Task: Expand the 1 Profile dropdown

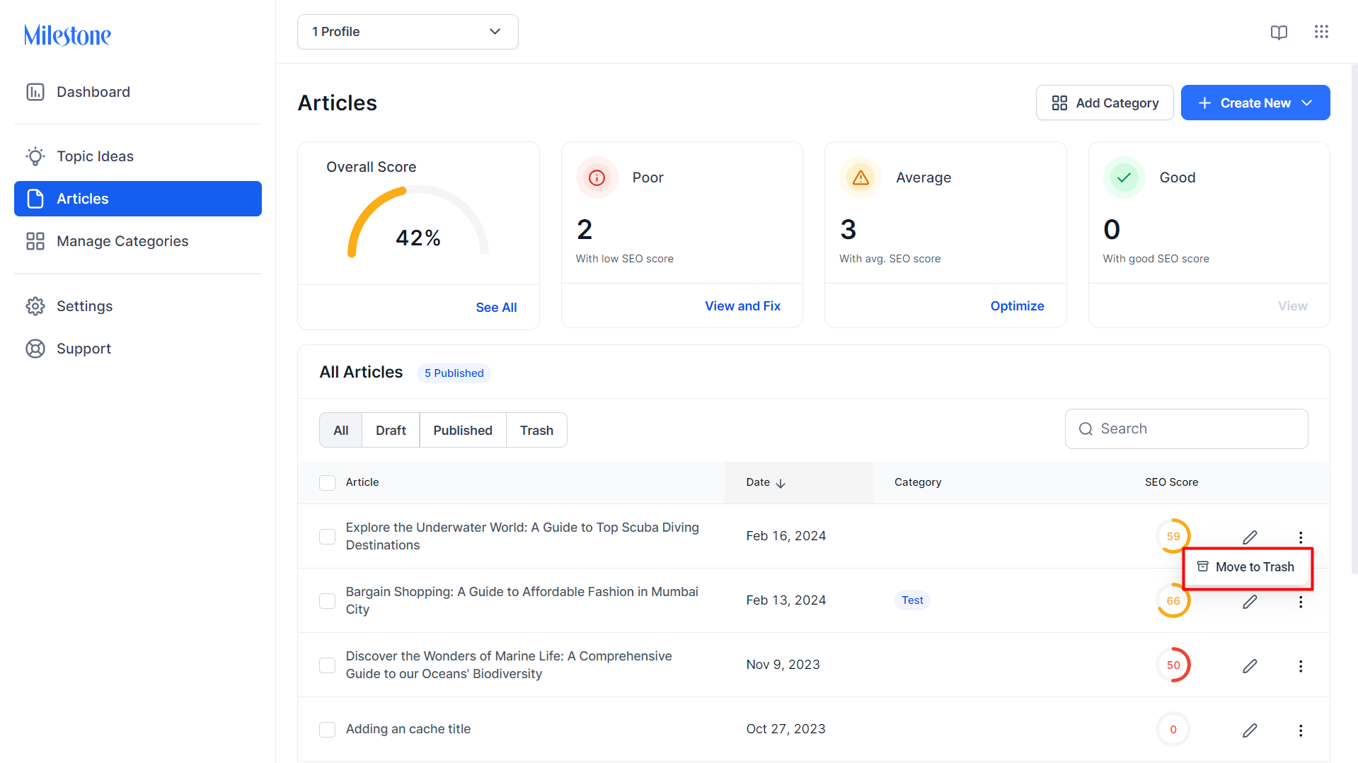Action: pos(408,32)
